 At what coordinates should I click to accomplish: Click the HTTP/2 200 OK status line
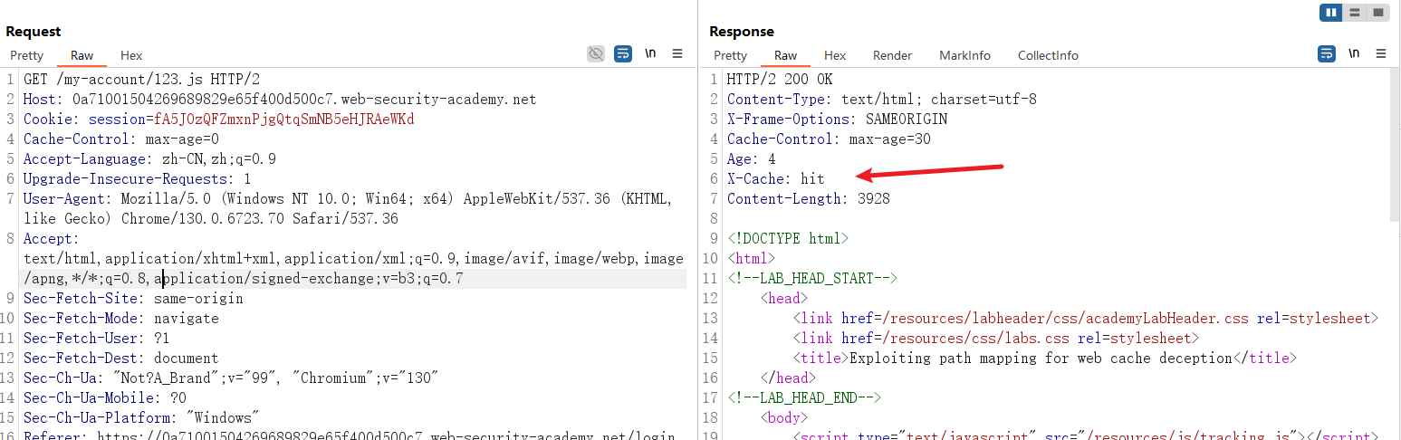point(780,80)
